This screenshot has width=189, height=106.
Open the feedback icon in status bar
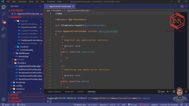coord(182,105)
